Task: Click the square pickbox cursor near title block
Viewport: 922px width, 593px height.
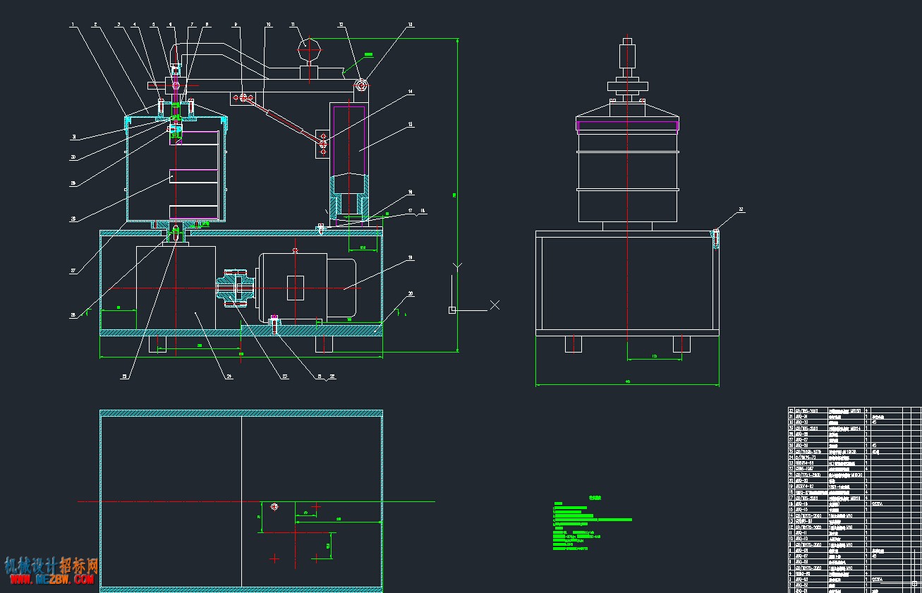Action: tap(914, 584)
